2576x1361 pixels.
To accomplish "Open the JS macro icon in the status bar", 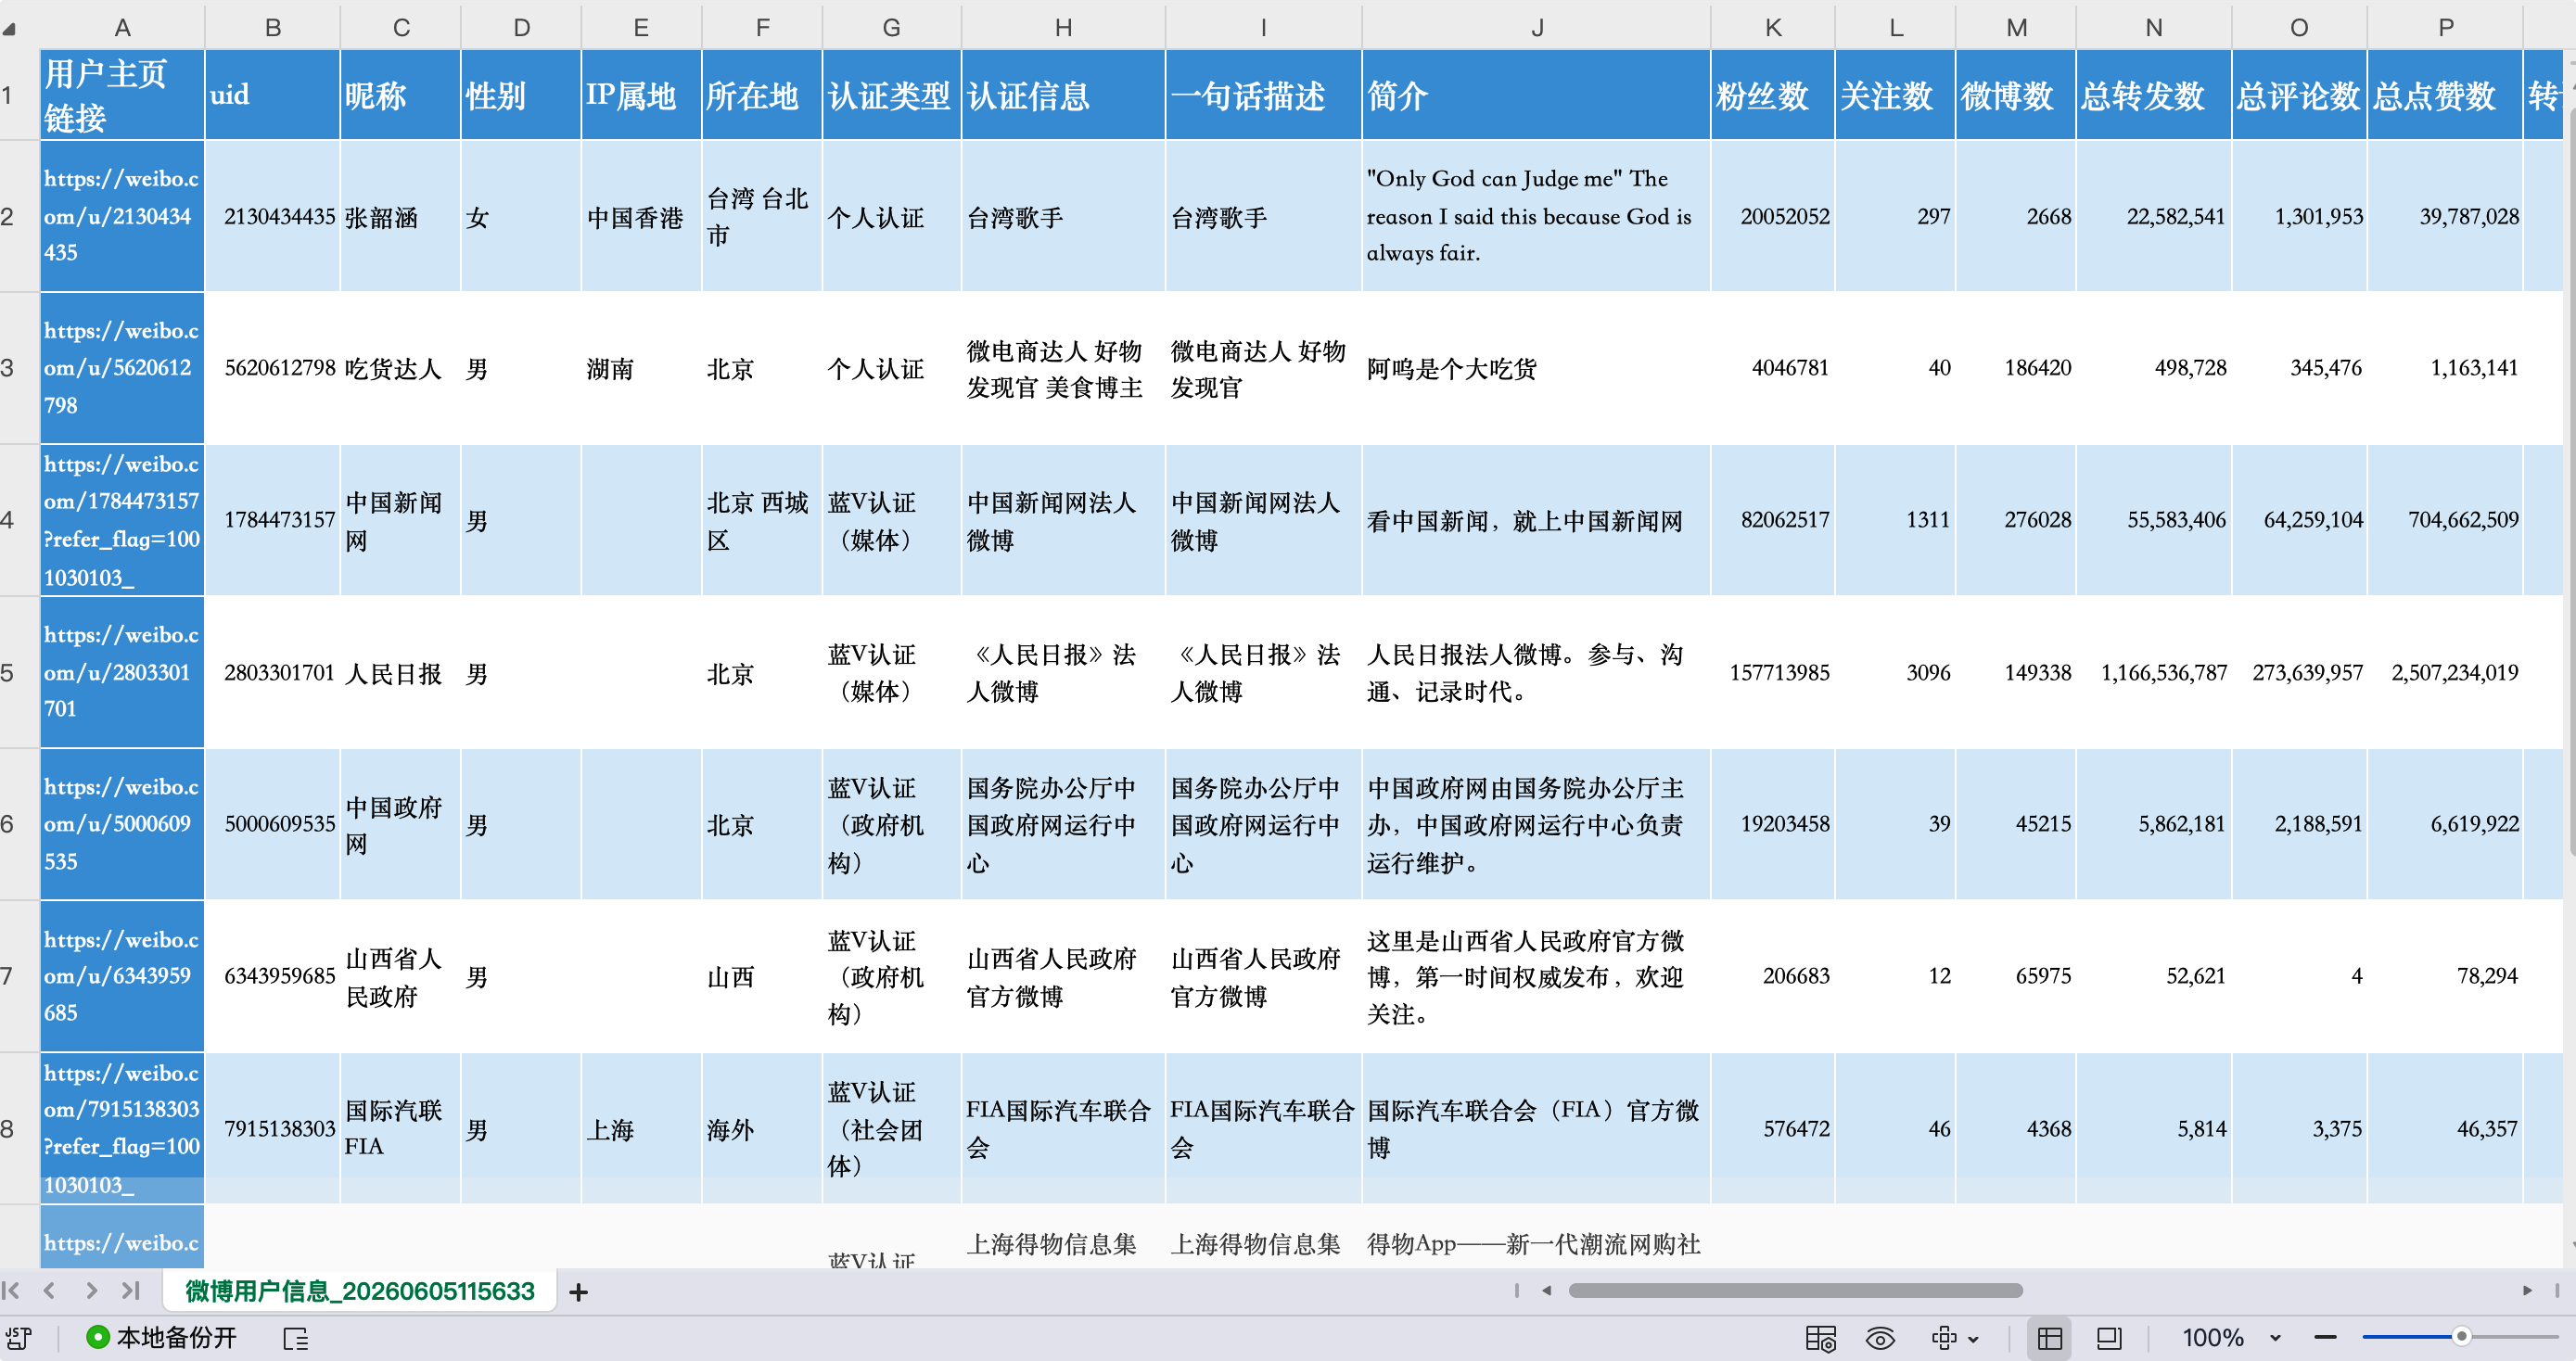I will pos(19,1338).
